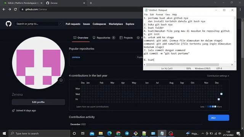Screen dimensions: 244x137
Task: Click the taskbar clock showing 21/12/2022
Action: 228,134
